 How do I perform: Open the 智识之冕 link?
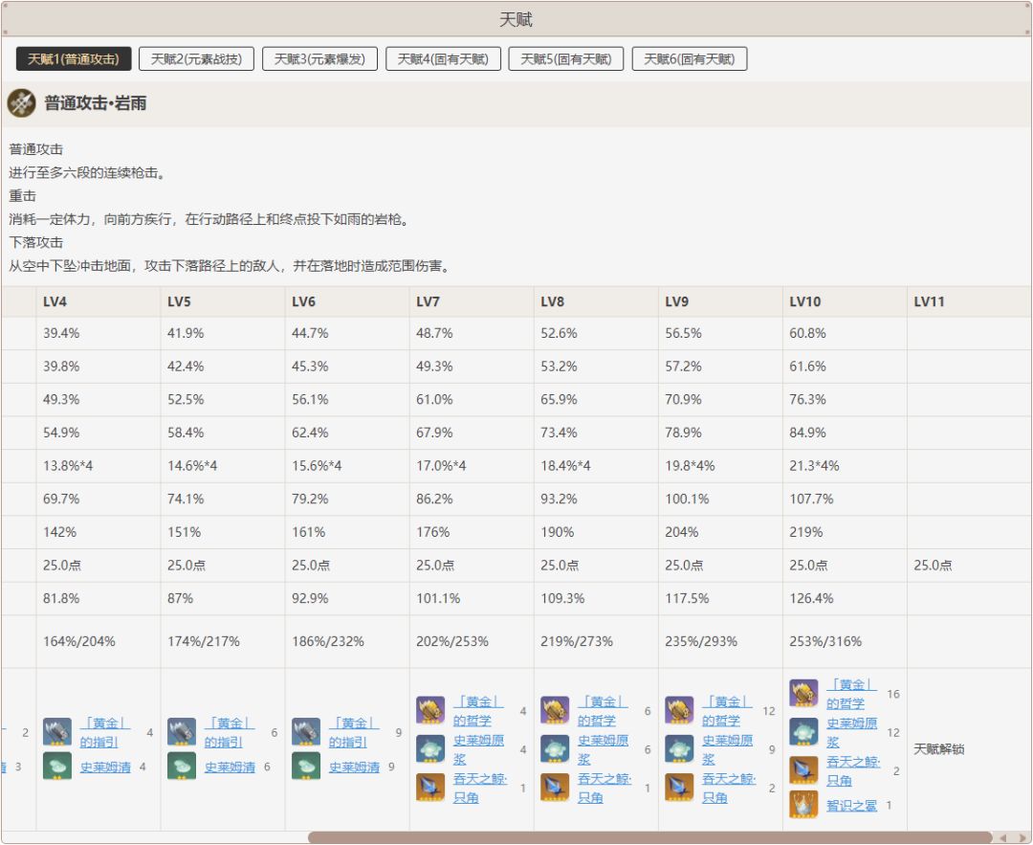pos(852,805)
